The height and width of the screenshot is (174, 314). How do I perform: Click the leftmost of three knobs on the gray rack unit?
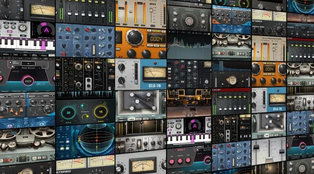pos(145,143)
